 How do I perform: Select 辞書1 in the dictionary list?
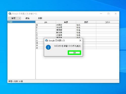[x=21, y=22]
